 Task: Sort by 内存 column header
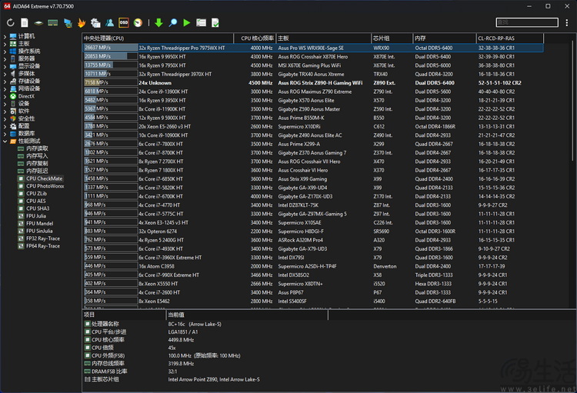tap(445, 38)
